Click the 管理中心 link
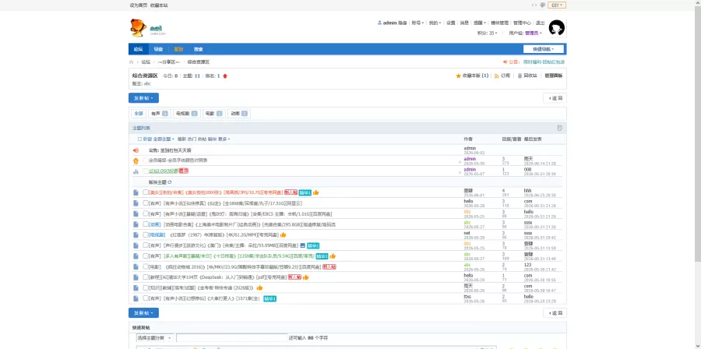The height and width of the screenshot is (349, 701). (x=522, y=23)
